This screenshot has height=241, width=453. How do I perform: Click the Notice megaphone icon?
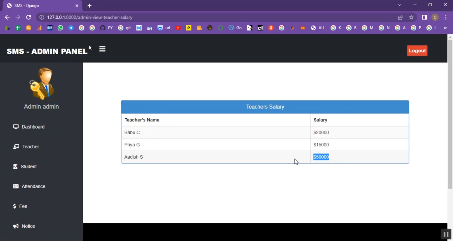click(x=16, y=226)
